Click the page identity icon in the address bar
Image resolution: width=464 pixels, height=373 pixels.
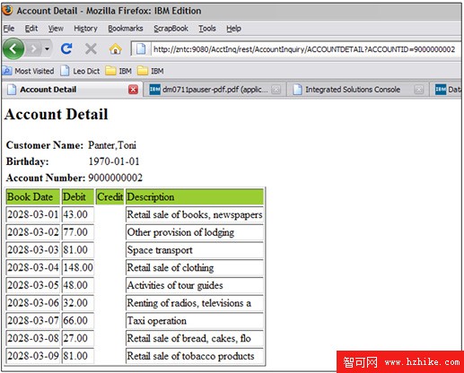pos(141,48)
